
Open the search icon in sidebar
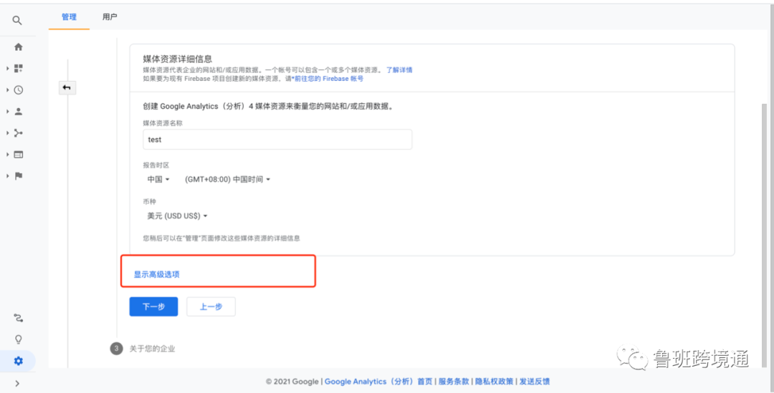pos(17,20)
